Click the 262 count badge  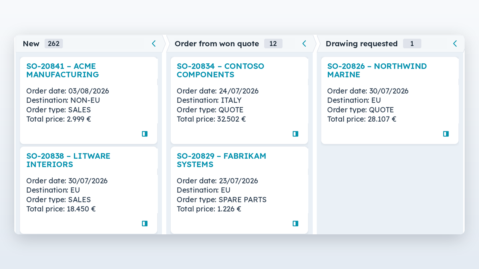tap(54, 44)
